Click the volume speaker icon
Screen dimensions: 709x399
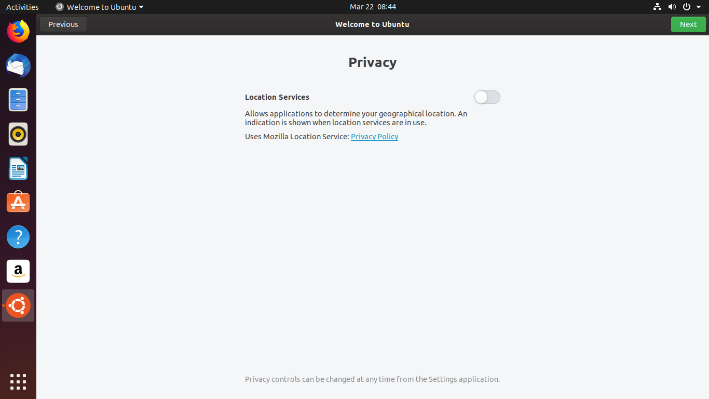(x=672, y=7)
